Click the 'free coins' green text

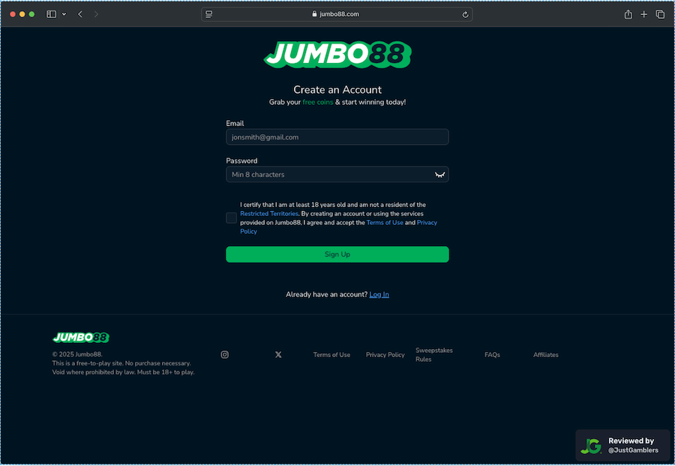click(x=318, y=102)
